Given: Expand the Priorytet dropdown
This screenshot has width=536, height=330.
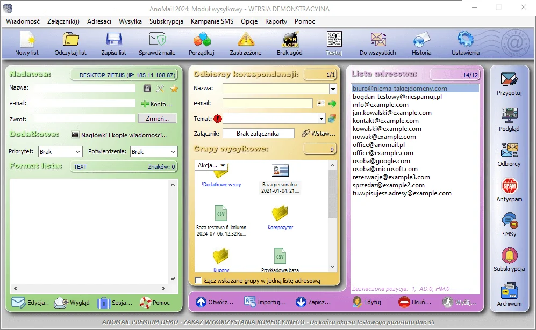Looking at the screenshot, I should click(x=60, y=152).
